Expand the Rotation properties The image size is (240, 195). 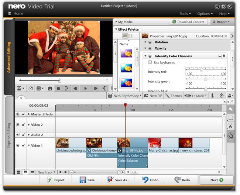[145, 42]
